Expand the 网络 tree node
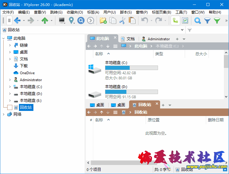The image size is (229, 174). (x=4, y=114)
